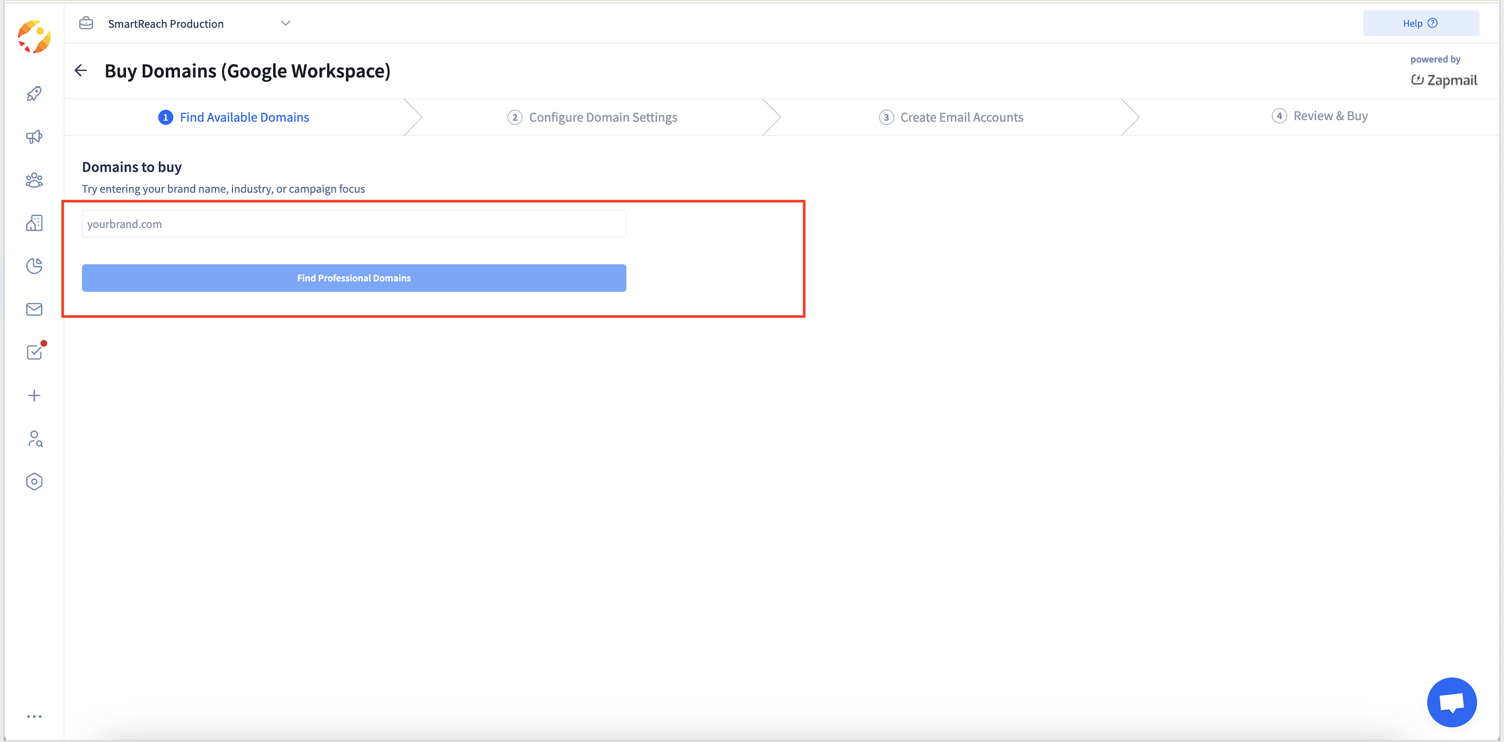Open the envelope inbox icon
1504x742 pixels.
[34, 309]
